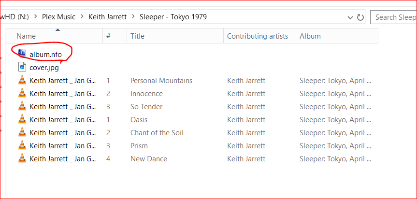Click VLC icon for Oasis track
The width and height of the screenshot is (417, 199).
22,119
